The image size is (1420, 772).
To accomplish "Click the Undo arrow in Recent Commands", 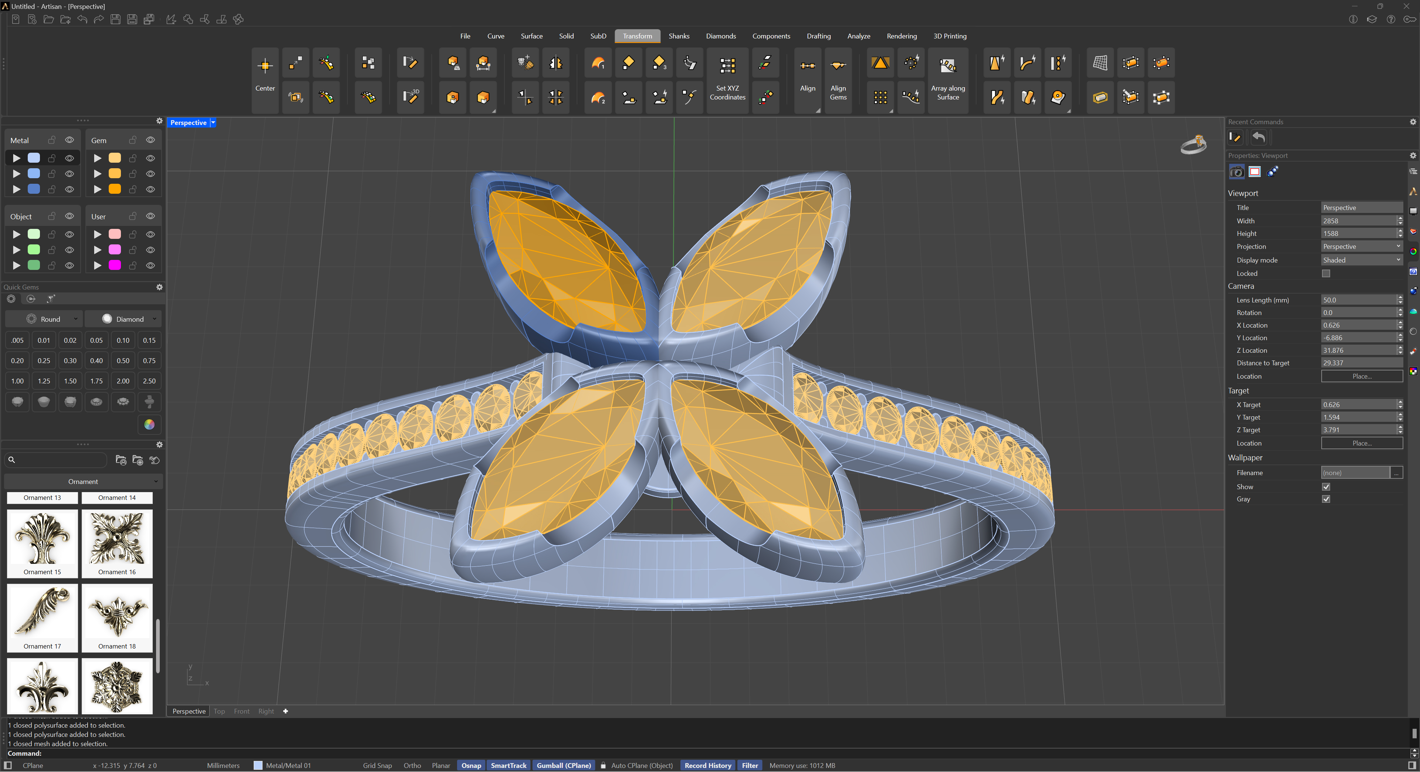I will [1258, 137].
